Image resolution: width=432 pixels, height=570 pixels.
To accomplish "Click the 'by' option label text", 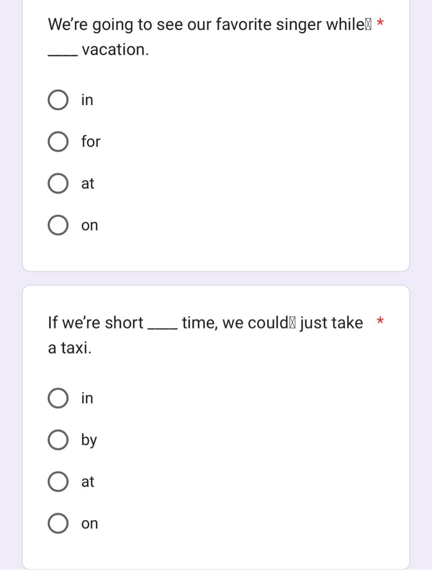I will [89, 440].
